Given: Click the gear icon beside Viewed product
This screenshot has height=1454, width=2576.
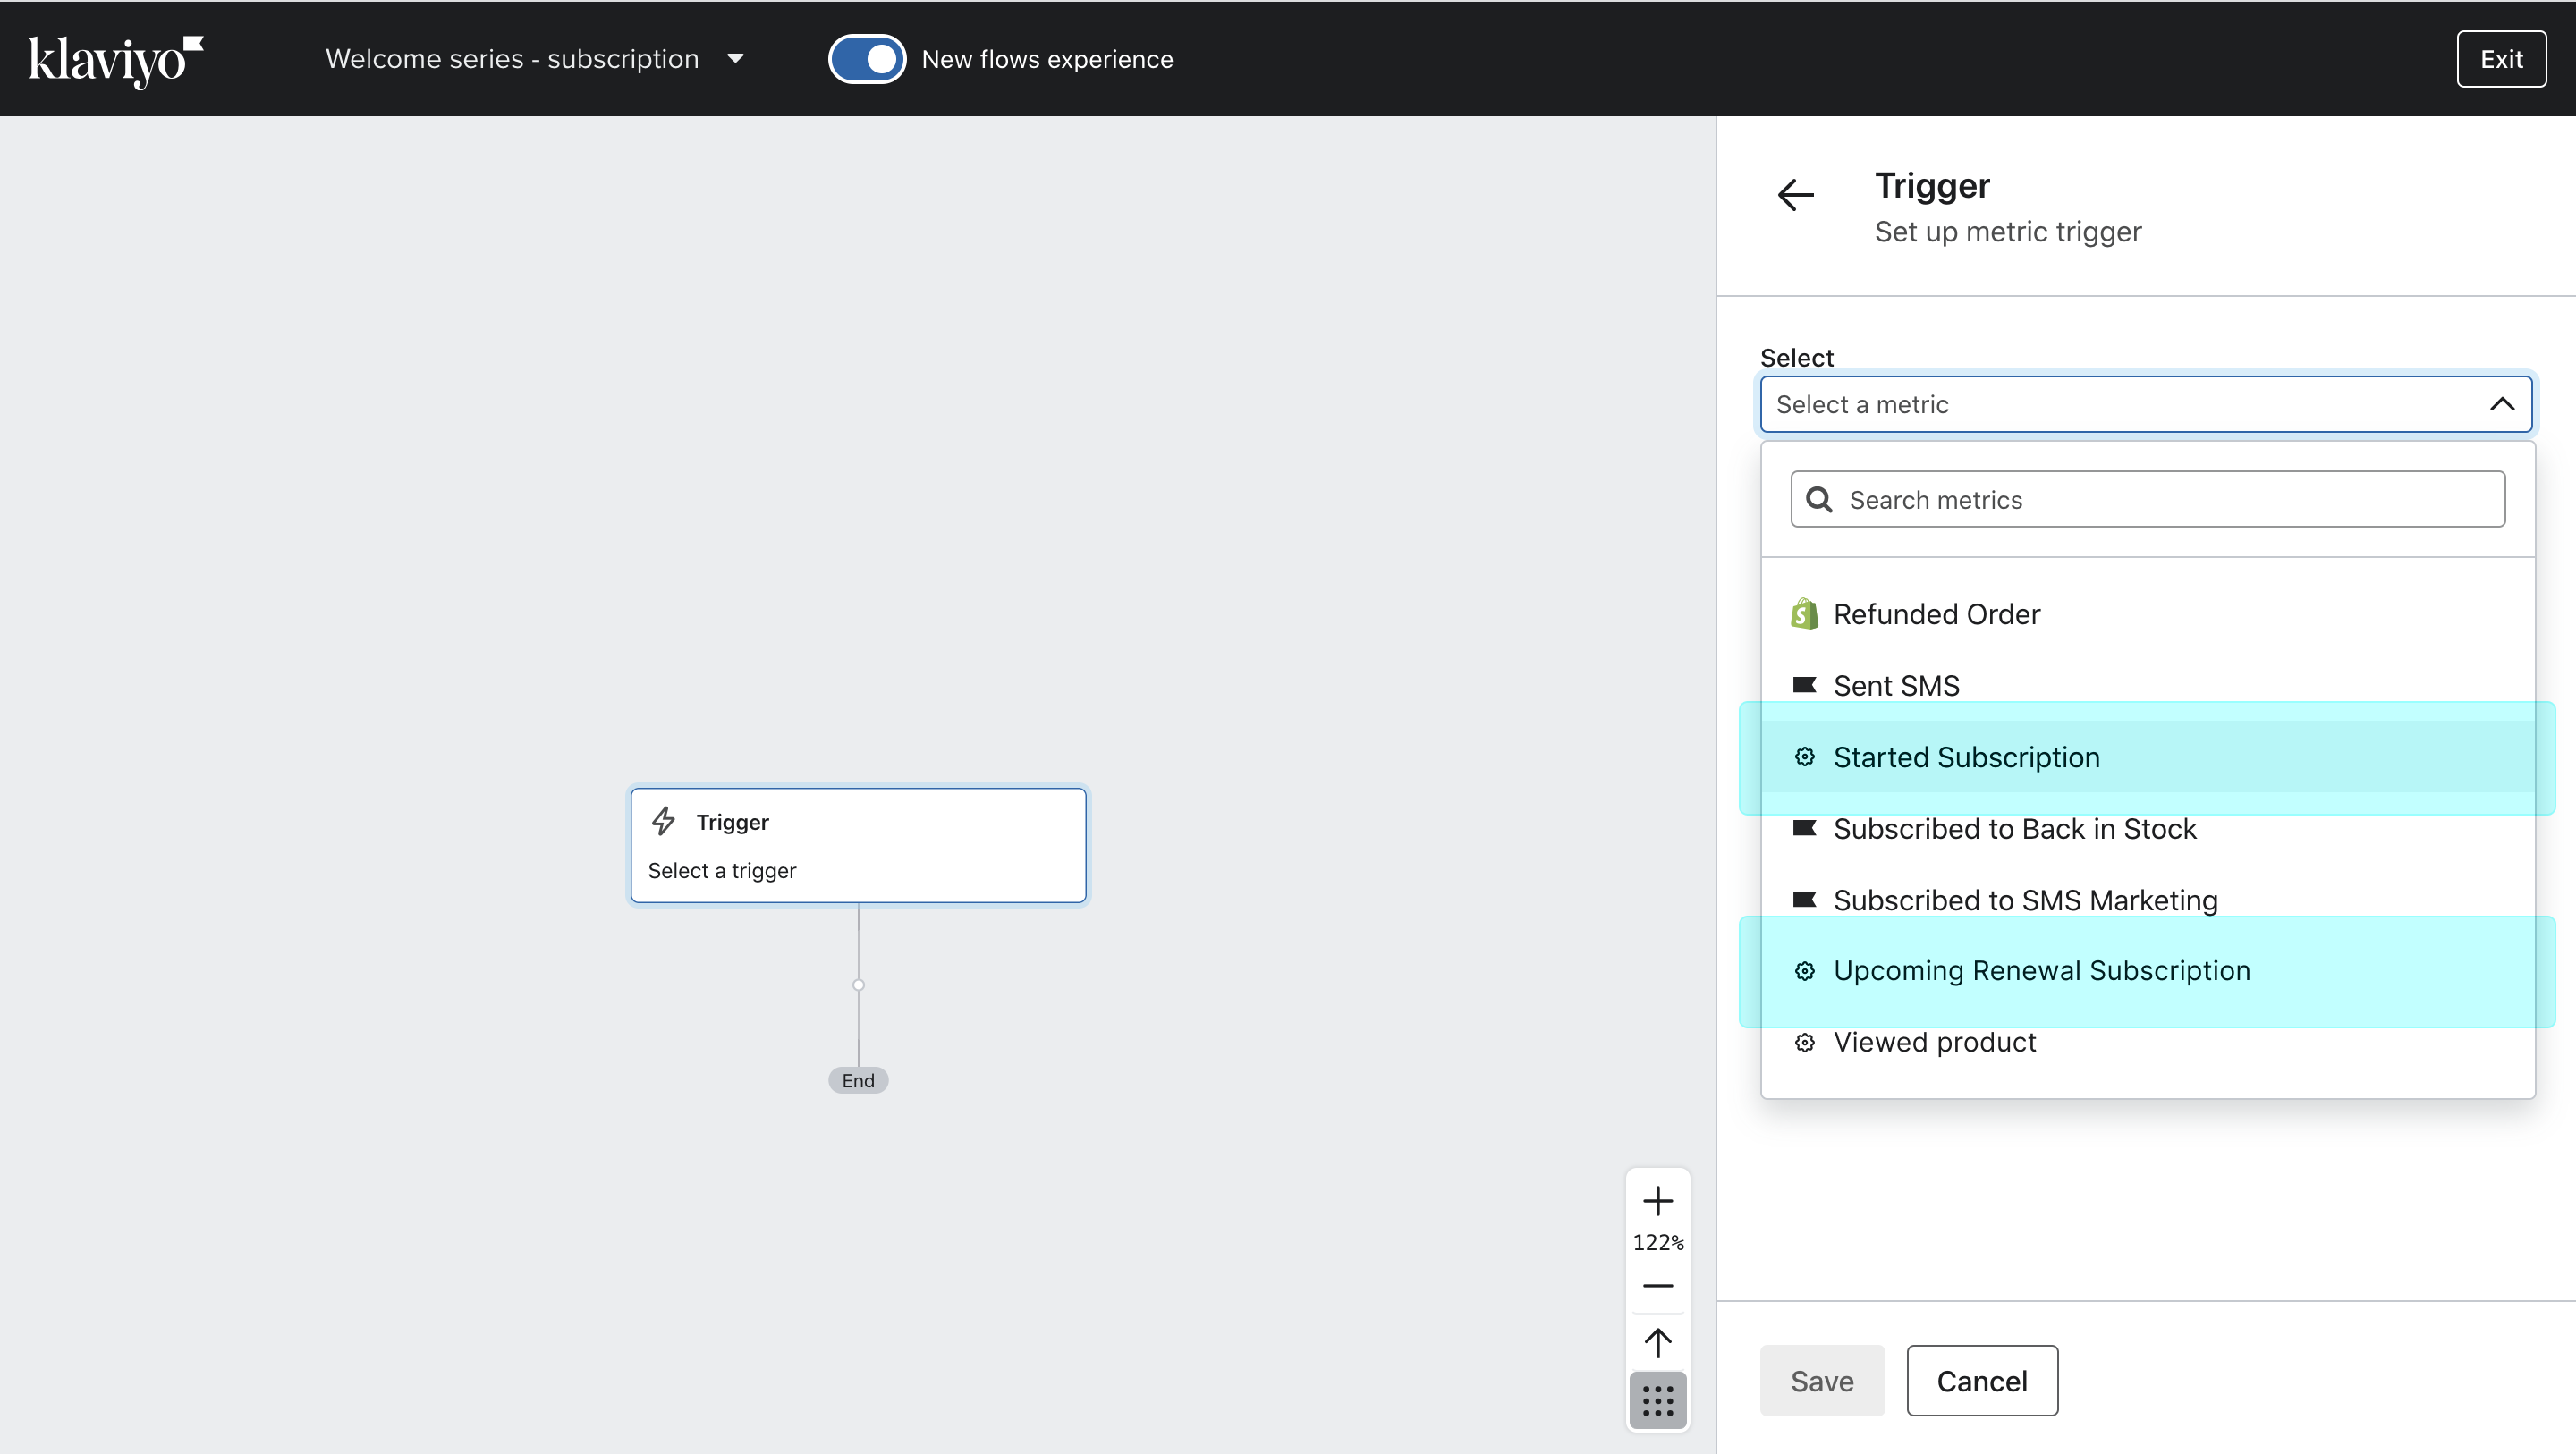Looking at the screenshot, I should point(1804,1043).
